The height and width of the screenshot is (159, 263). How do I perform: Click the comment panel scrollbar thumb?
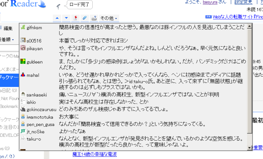pos(250,81)
